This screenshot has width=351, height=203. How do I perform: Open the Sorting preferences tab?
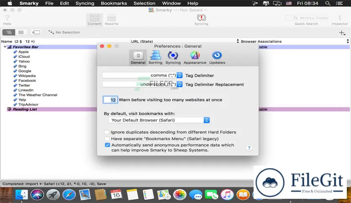(x=155, y=58)
